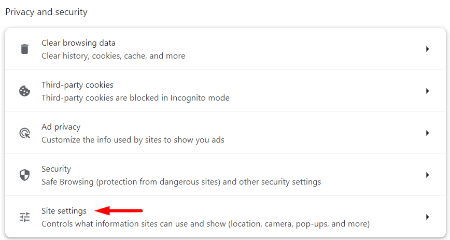The height and width of the screenshot is (240, 450).
Task: Open the Ad privacy title
Action: coord(61,127)
